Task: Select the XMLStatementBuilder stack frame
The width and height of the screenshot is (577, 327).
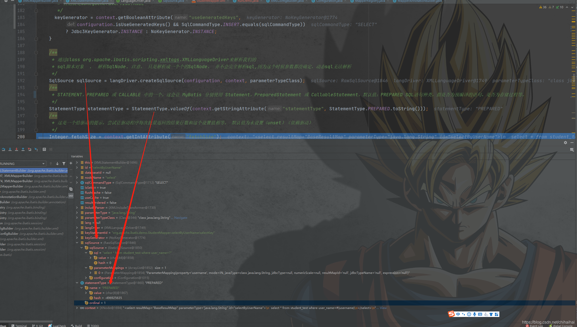Action: pos(34,170)
